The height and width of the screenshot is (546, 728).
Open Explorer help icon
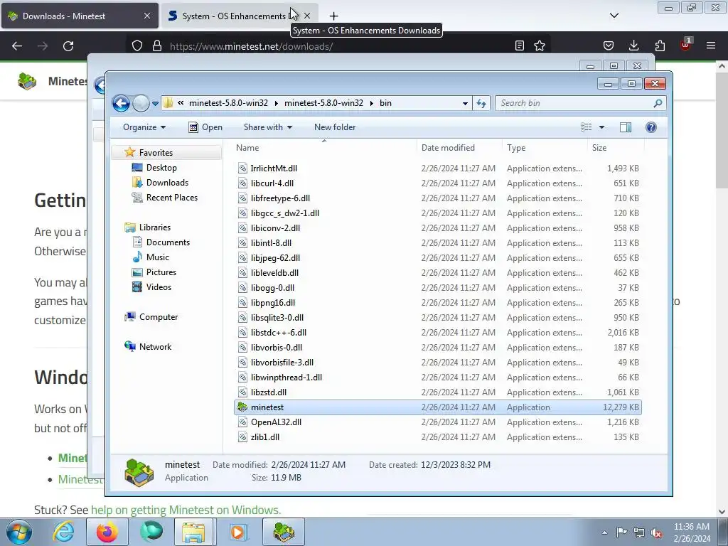click(651, 127)
